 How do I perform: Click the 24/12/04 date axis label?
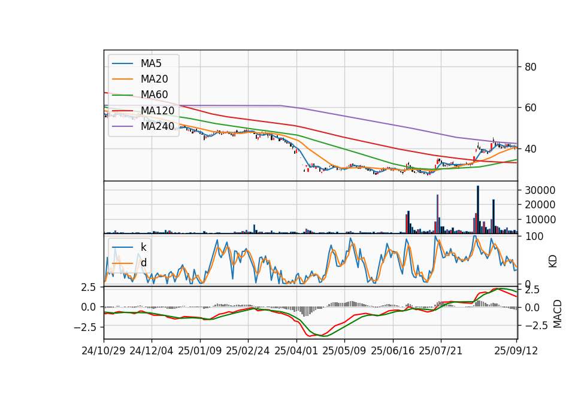click(x=152, y=351)
